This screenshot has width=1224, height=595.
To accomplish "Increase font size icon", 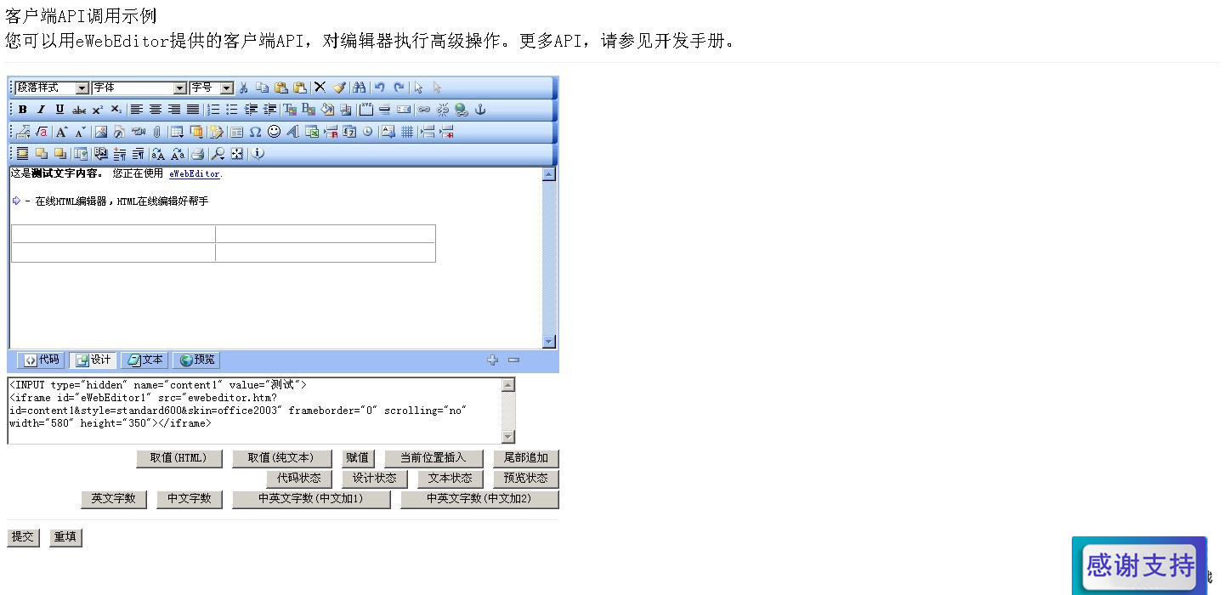I will click(x=61, y=132).
